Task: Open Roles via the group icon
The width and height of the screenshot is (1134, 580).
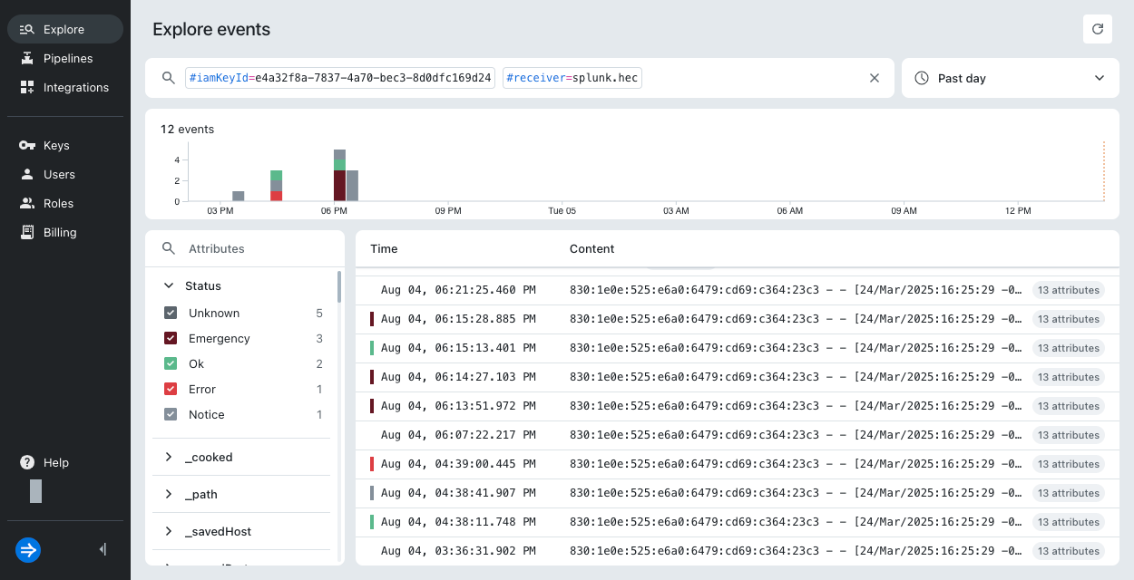Action: 26,203
